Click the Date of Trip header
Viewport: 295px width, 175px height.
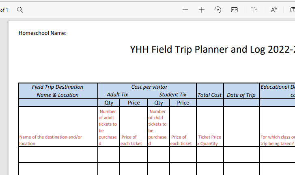(241, 95)
